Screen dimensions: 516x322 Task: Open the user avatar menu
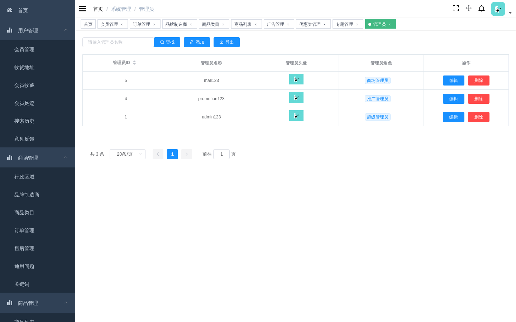pyautogui.click(x=498, y=9)
